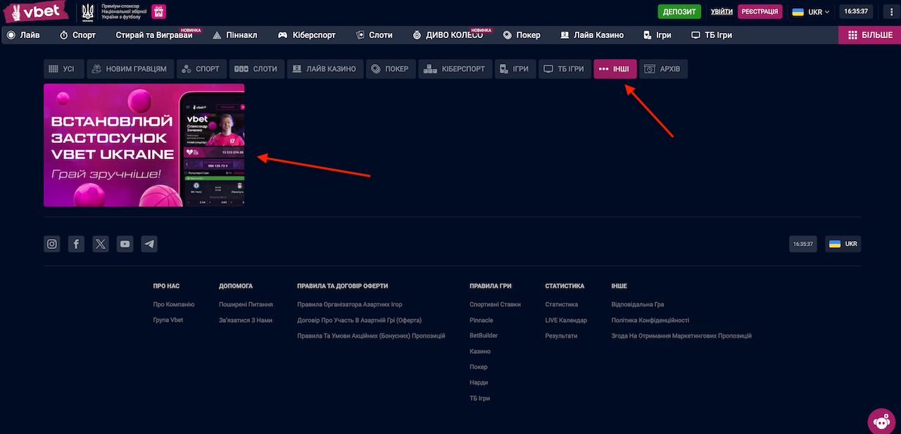This screenshot has height=434, width=901.
Task: Open the Нарди footer link
Action: [x=479, y=383]
